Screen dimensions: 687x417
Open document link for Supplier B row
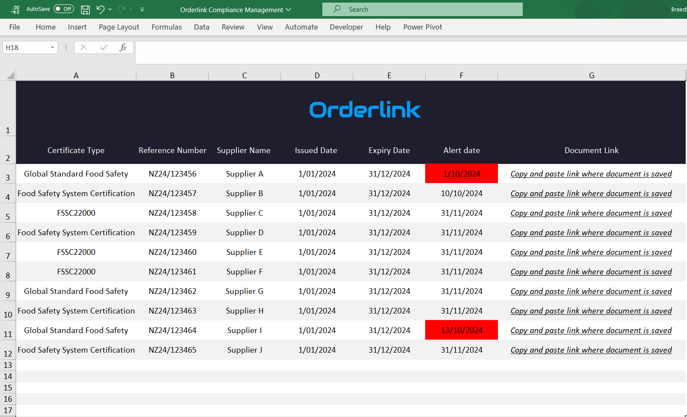pyautogui.click(x=591, y=193)
